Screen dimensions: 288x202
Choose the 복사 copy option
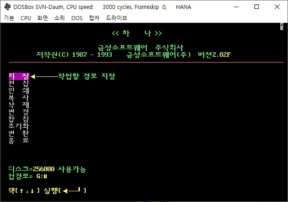point(19,98)
